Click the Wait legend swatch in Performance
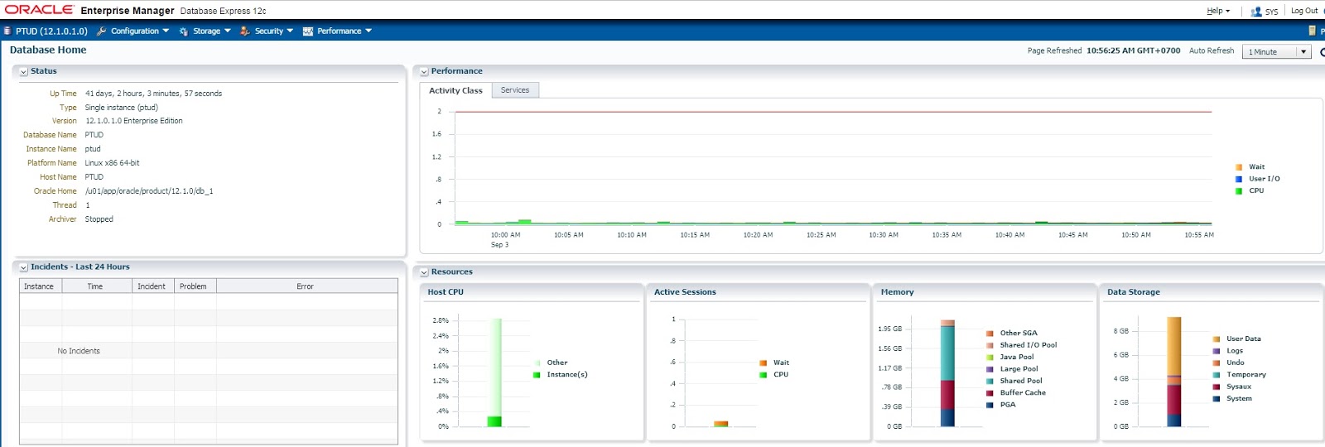Screen dimensions: 1325x447 [x=1239, y=167]
